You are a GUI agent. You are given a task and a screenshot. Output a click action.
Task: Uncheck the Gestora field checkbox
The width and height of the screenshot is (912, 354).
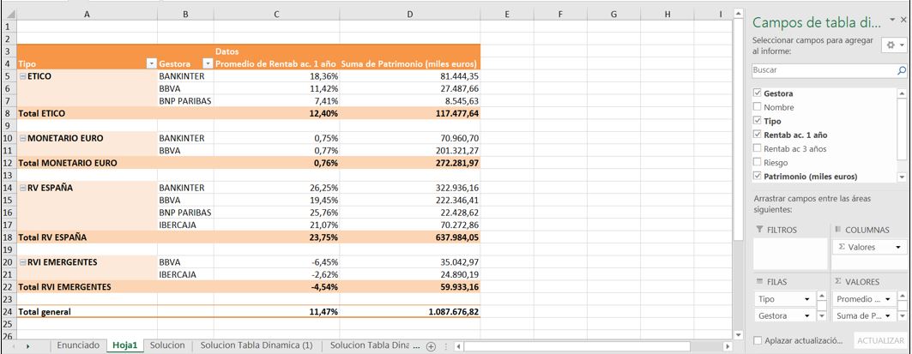[757, 93]
